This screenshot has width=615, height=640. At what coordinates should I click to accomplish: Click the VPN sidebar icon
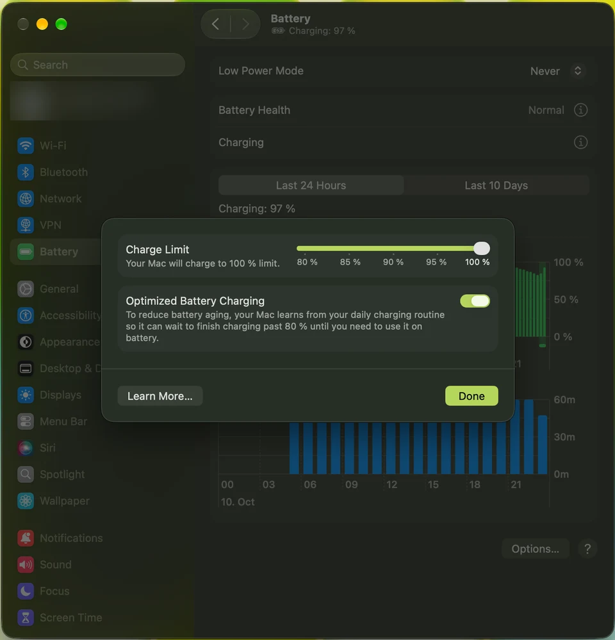(25, 226)
